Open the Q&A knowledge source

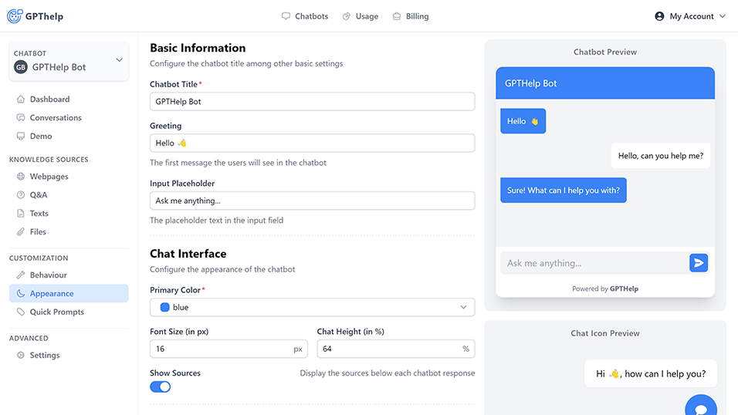(39, 195)
